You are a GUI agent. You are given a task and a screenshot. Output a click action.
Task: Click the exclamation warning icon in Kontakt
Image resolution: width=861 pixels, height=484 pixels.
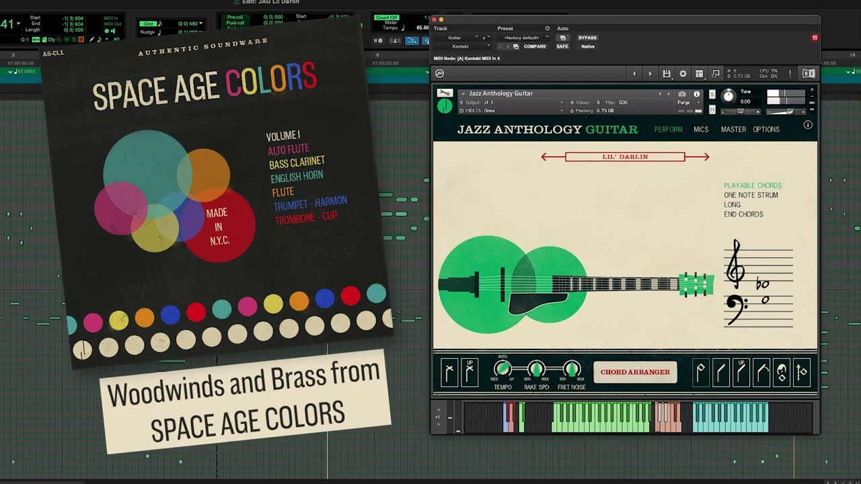[790, 74]
